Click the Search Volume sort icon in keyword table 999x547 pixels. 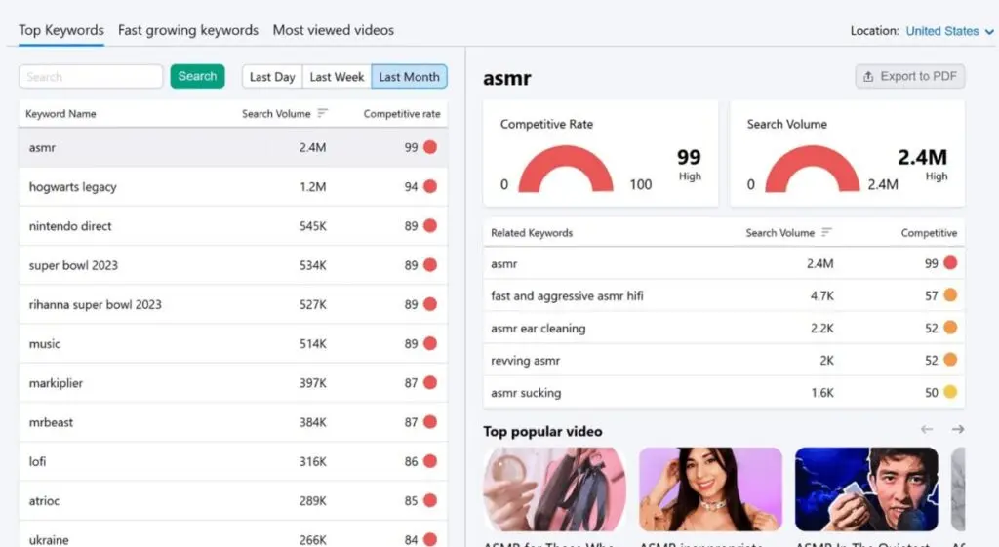[323, 114]
